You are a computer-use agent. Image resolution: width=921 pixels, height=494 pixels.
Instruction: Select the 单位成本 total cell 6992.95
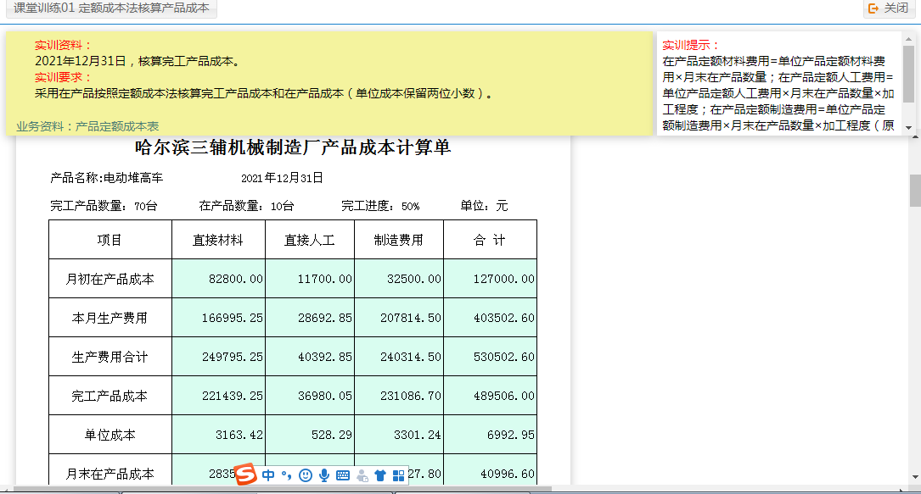490,435
